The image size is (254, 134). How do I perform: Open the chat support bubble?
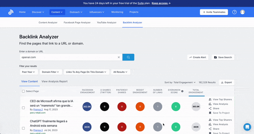(x=247, y=127)
